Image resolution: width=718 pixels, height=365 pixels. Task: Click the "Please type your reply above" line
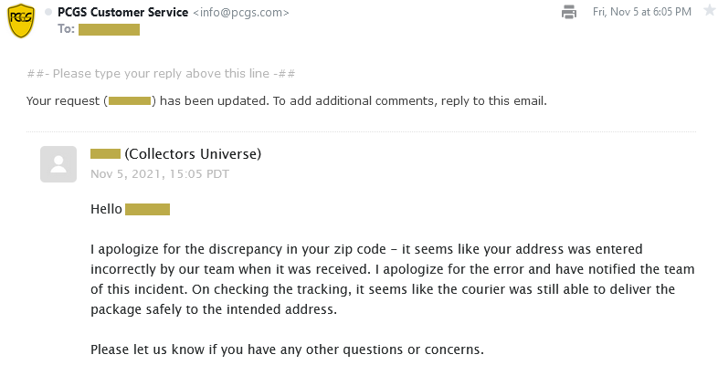(x=160, y=74)
